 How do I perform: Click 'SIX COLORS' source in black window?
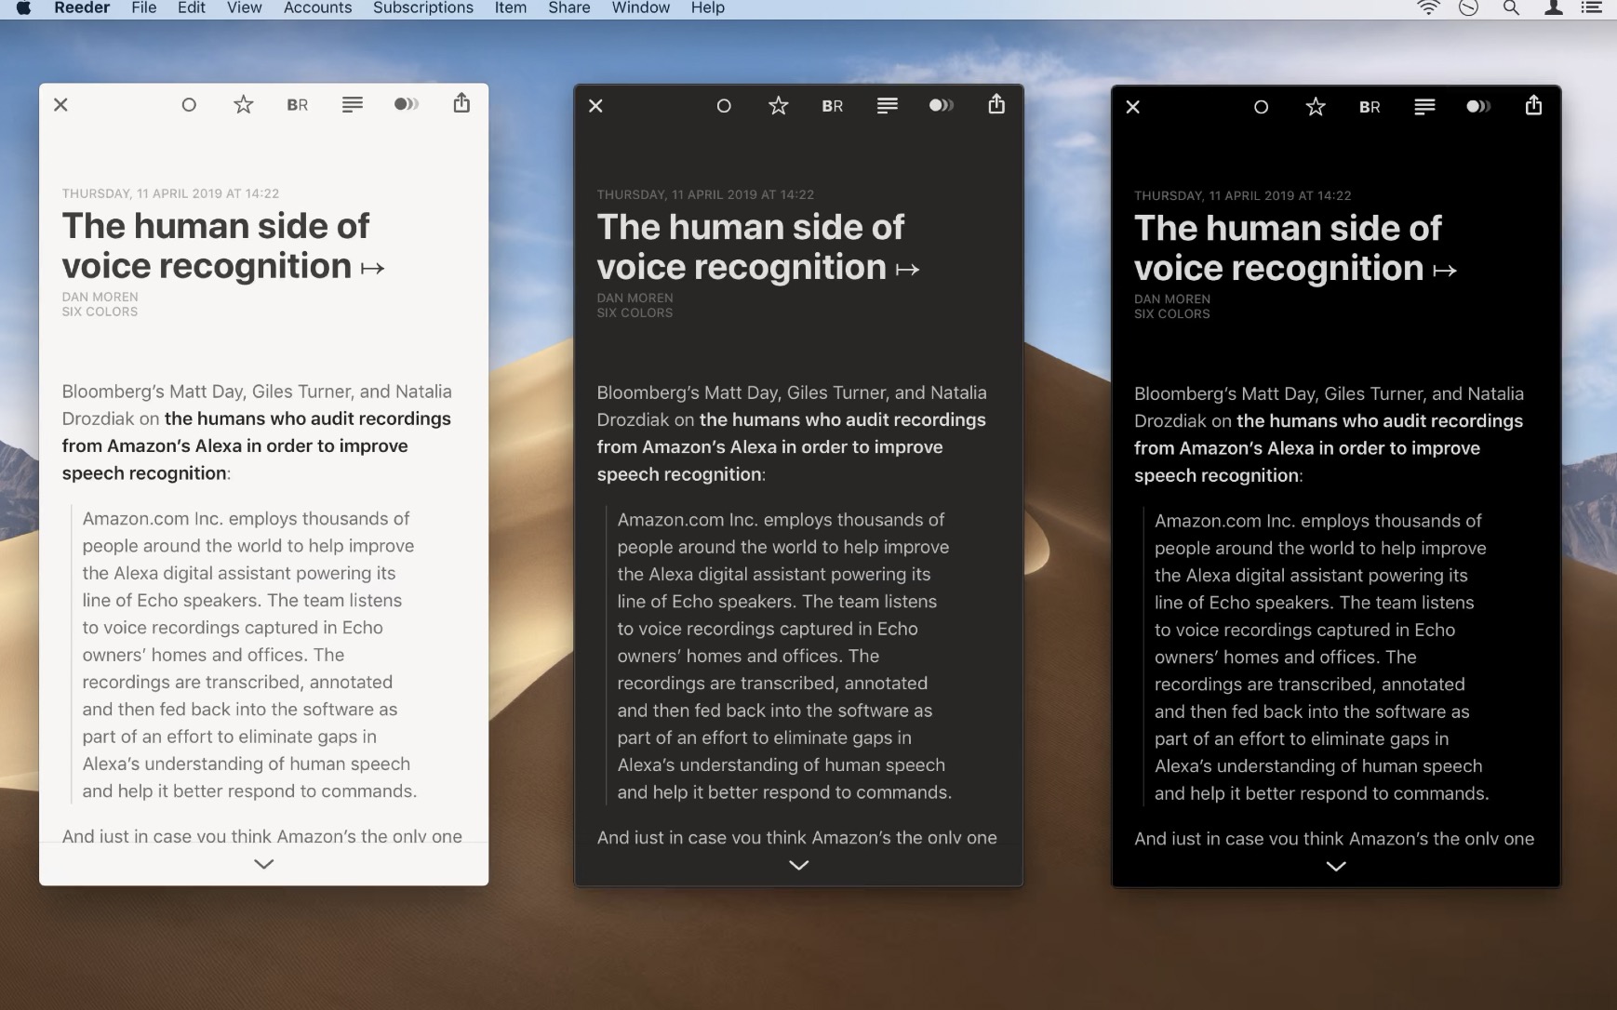point(1172,314)
